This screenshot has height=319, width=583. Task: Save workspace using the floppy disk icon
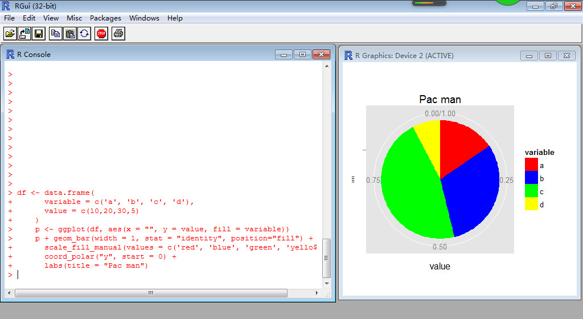point(39,34)
